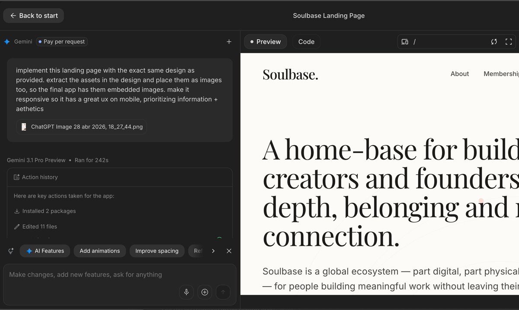Screen dimensions: 519x310
Task: Activate the microphone voice input
Action: coord(186,292)
